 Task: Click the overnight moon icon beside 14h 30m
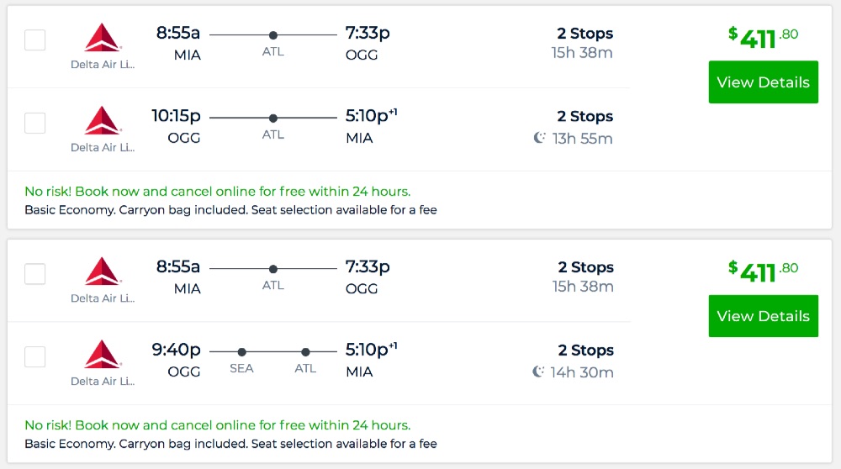538,372
